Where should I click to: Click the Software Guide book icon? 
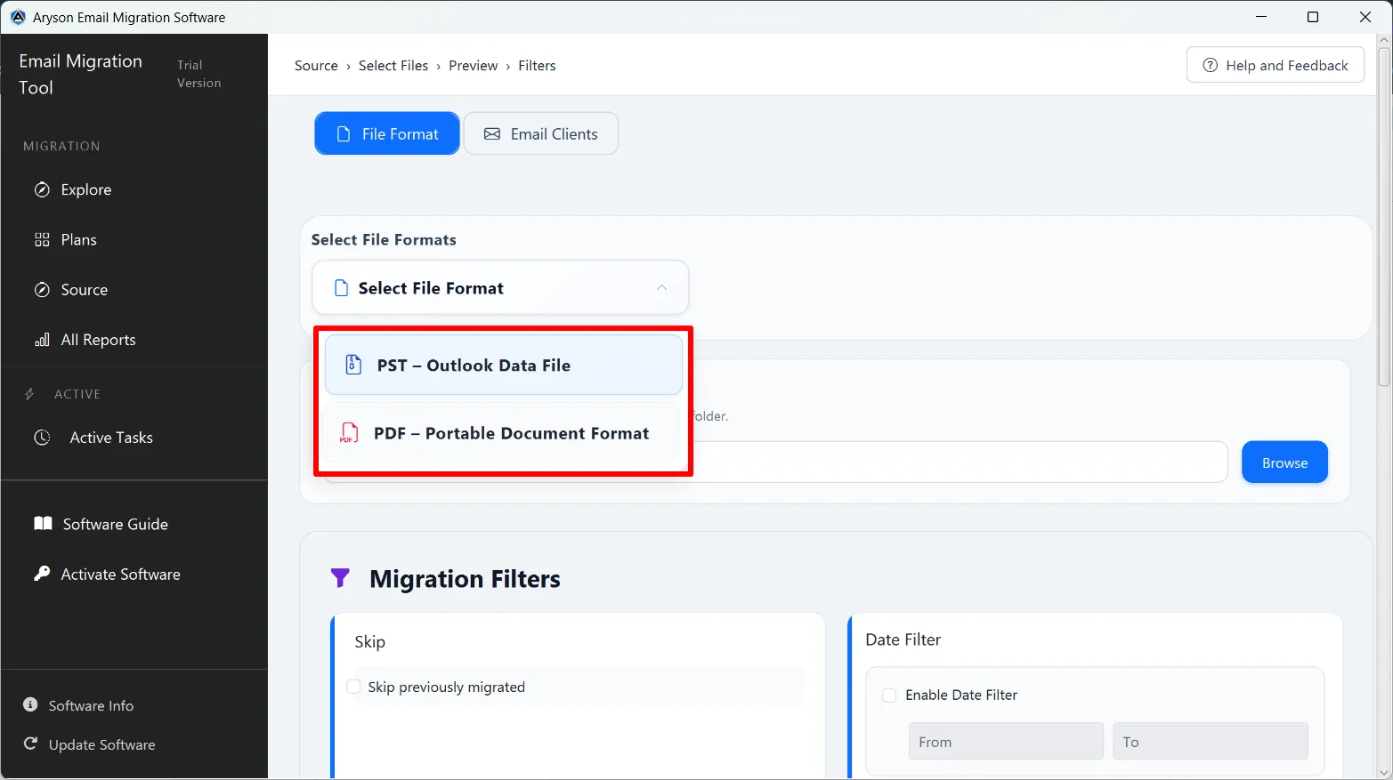coord(43,523)
